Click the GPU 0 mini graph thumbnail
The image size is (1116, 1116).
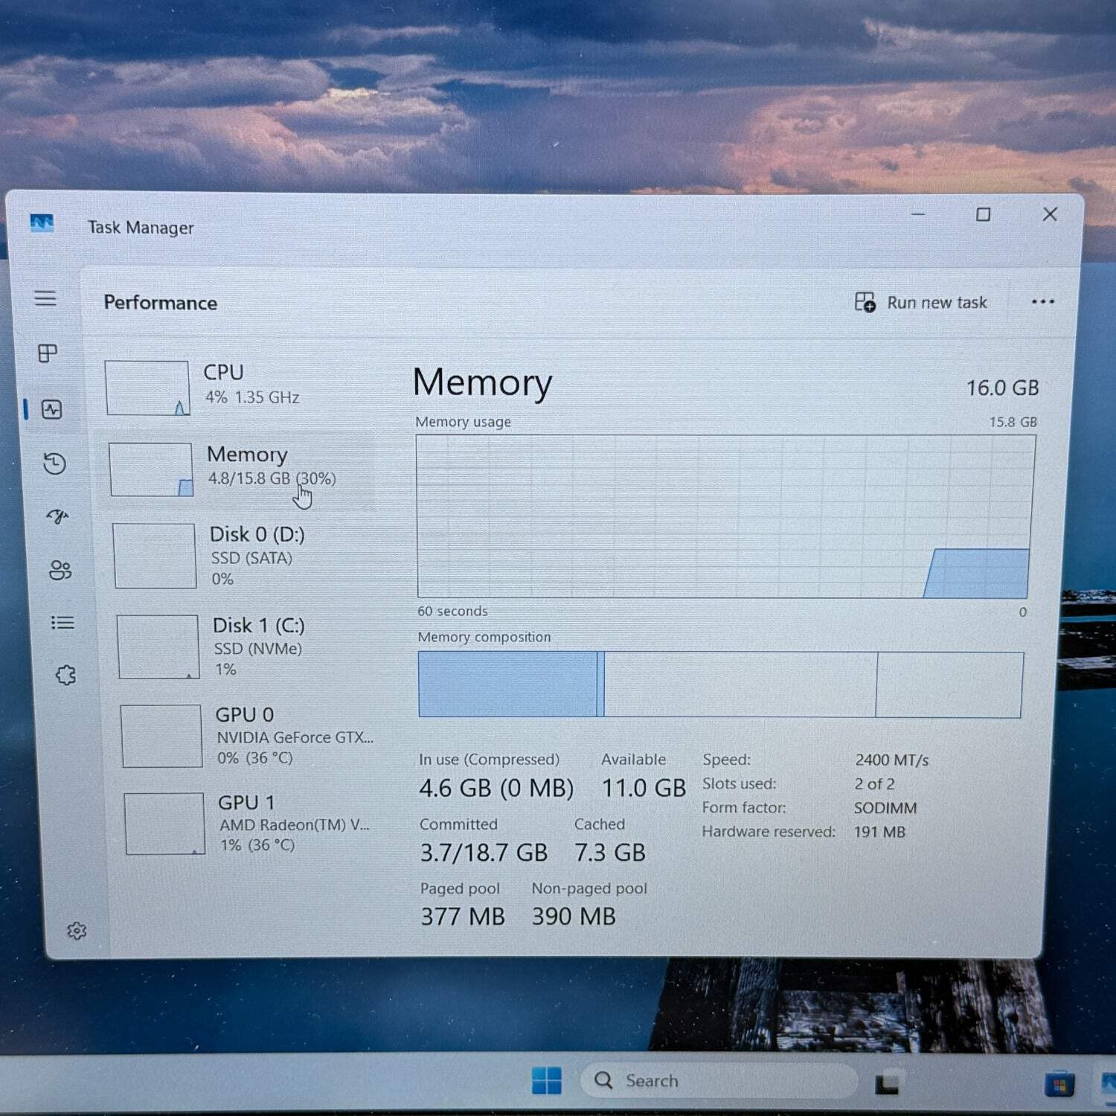(161, 736)
